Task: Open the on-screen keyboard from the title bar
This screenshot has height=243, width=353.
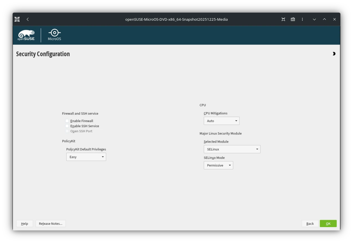Action: (293, 19)
